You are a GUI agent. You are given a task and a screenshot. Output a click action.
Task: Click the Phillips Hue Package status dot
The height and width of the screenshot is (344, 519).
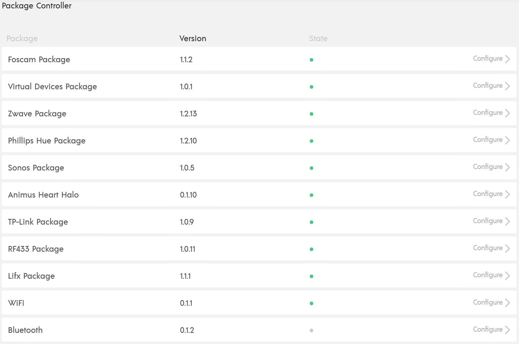(x=312, y=141)
